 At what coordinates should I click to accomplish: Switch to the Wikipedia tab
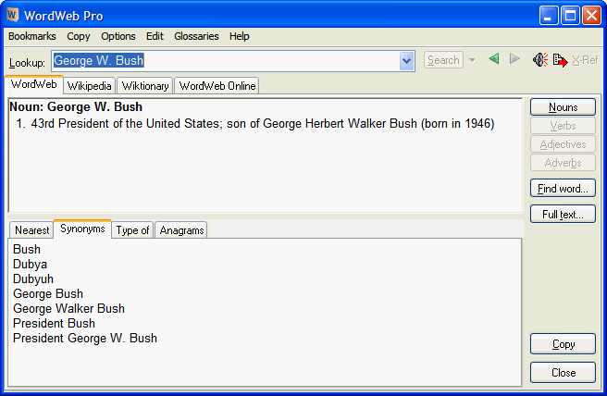click(89, 85)
